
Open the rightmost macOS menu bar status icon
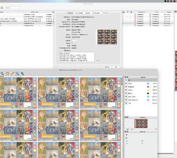(175, 1)
